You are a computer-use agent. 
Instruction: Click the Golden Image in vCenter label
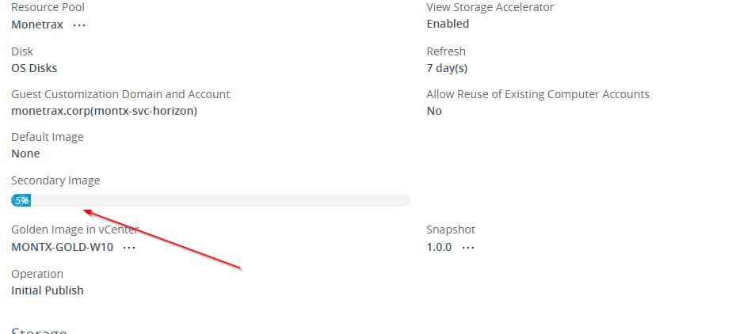click(x=74, y=230)
